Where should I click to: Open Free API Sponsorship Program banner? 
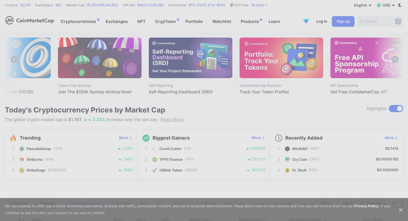(x=366, y=58)
